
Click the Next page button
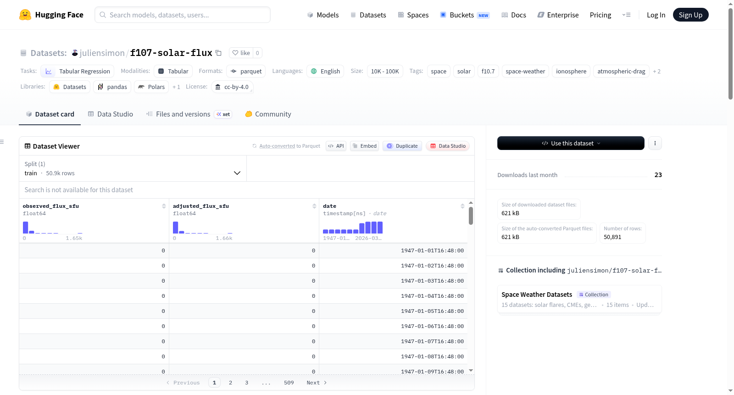pos(317,383)
